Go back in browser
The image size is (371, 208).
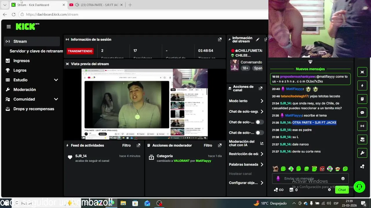pos(5,14)
